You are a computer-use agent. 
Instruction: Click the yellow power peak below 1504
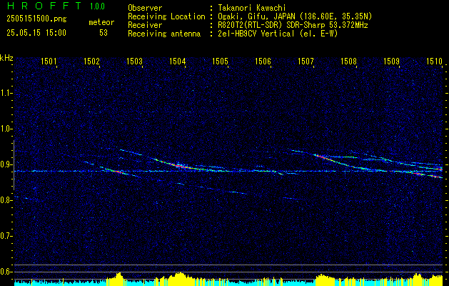(x=179, y=277)
